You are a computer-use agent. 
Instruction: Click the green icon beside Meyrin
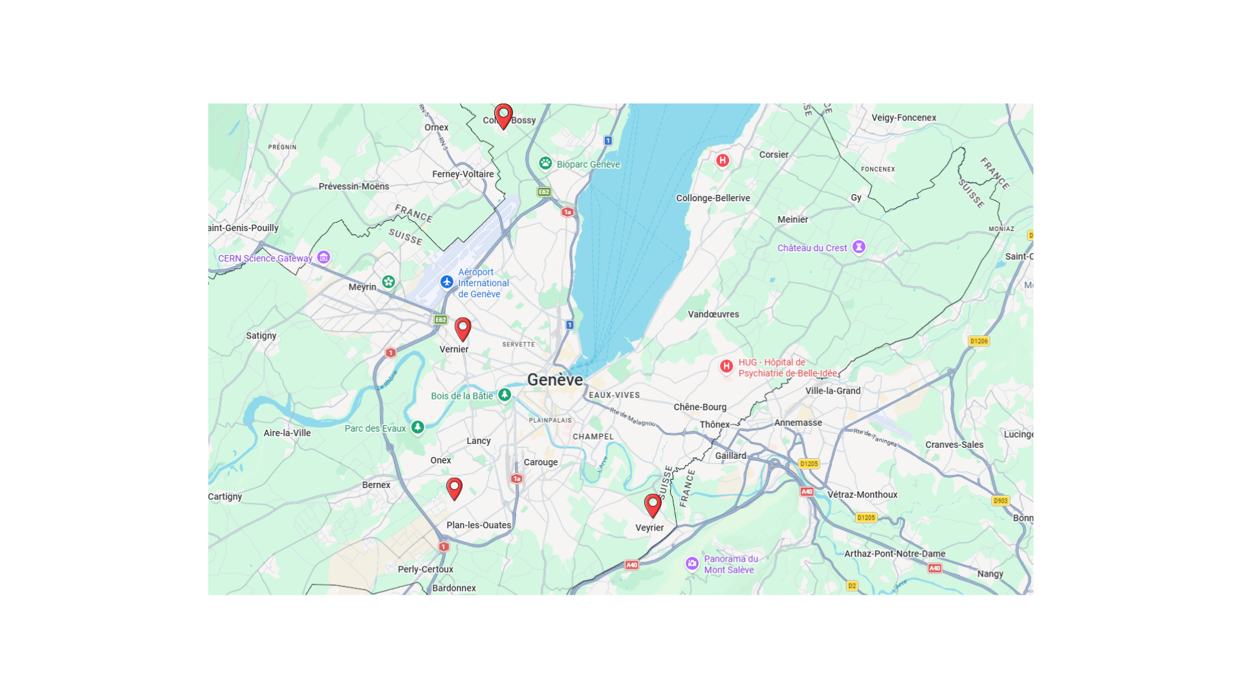(388, 282)
